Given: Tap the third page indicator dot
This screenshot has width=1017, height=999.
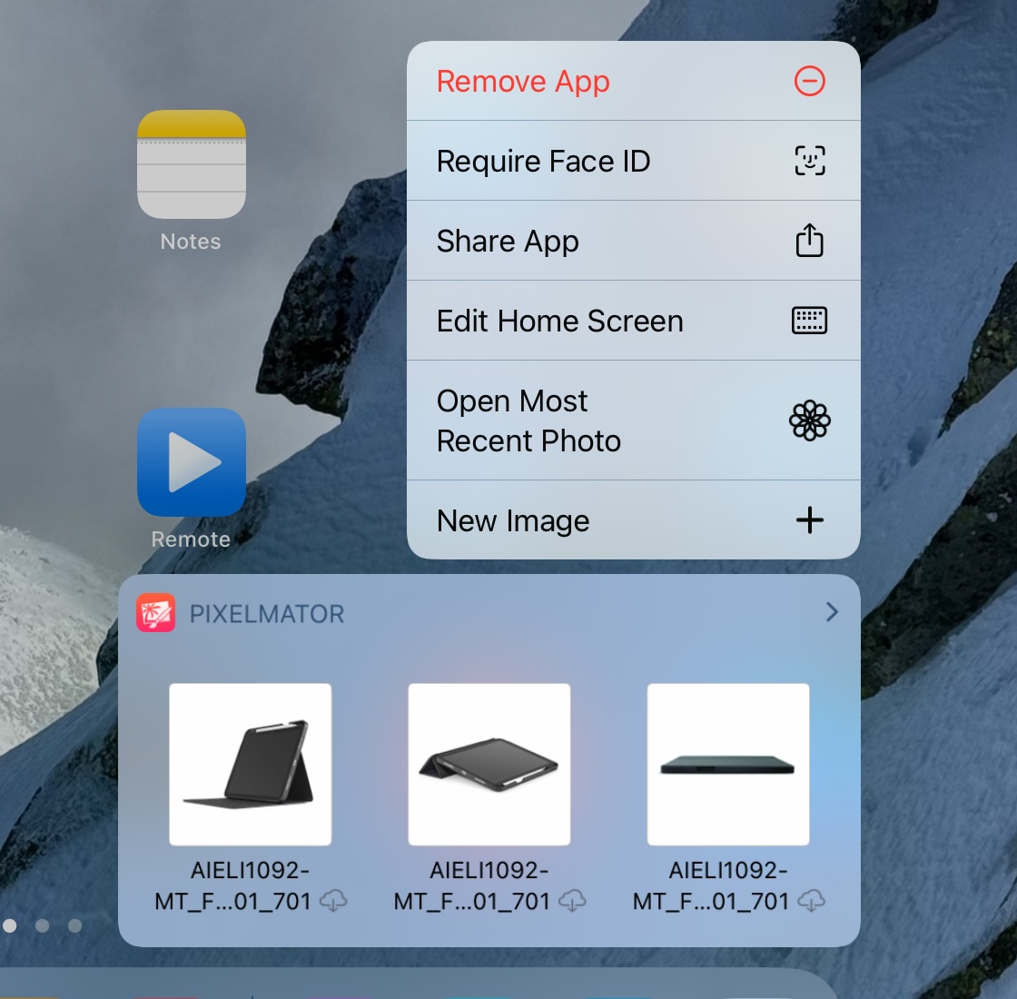Looking at the screenshot, I should click(75, 925).
